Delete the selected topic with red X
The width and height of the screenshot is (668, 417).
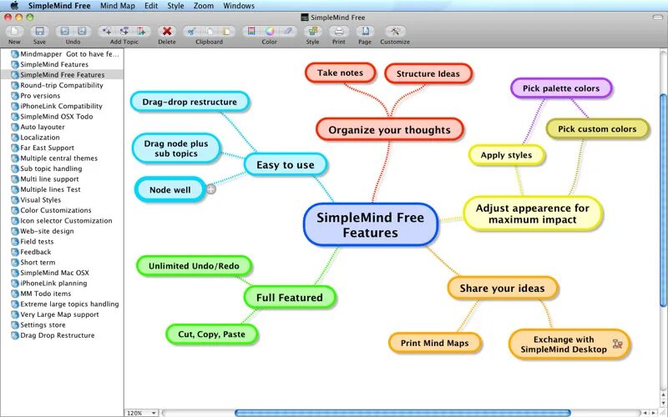(x=167, y=31)
